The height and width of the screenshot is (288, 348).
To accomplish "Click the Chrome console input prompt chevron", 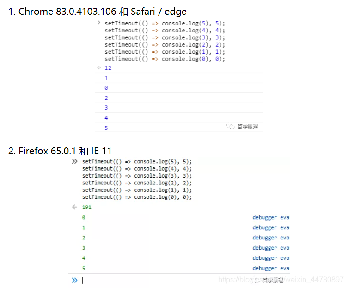I will pyautogui.click(x=99, y=23).
